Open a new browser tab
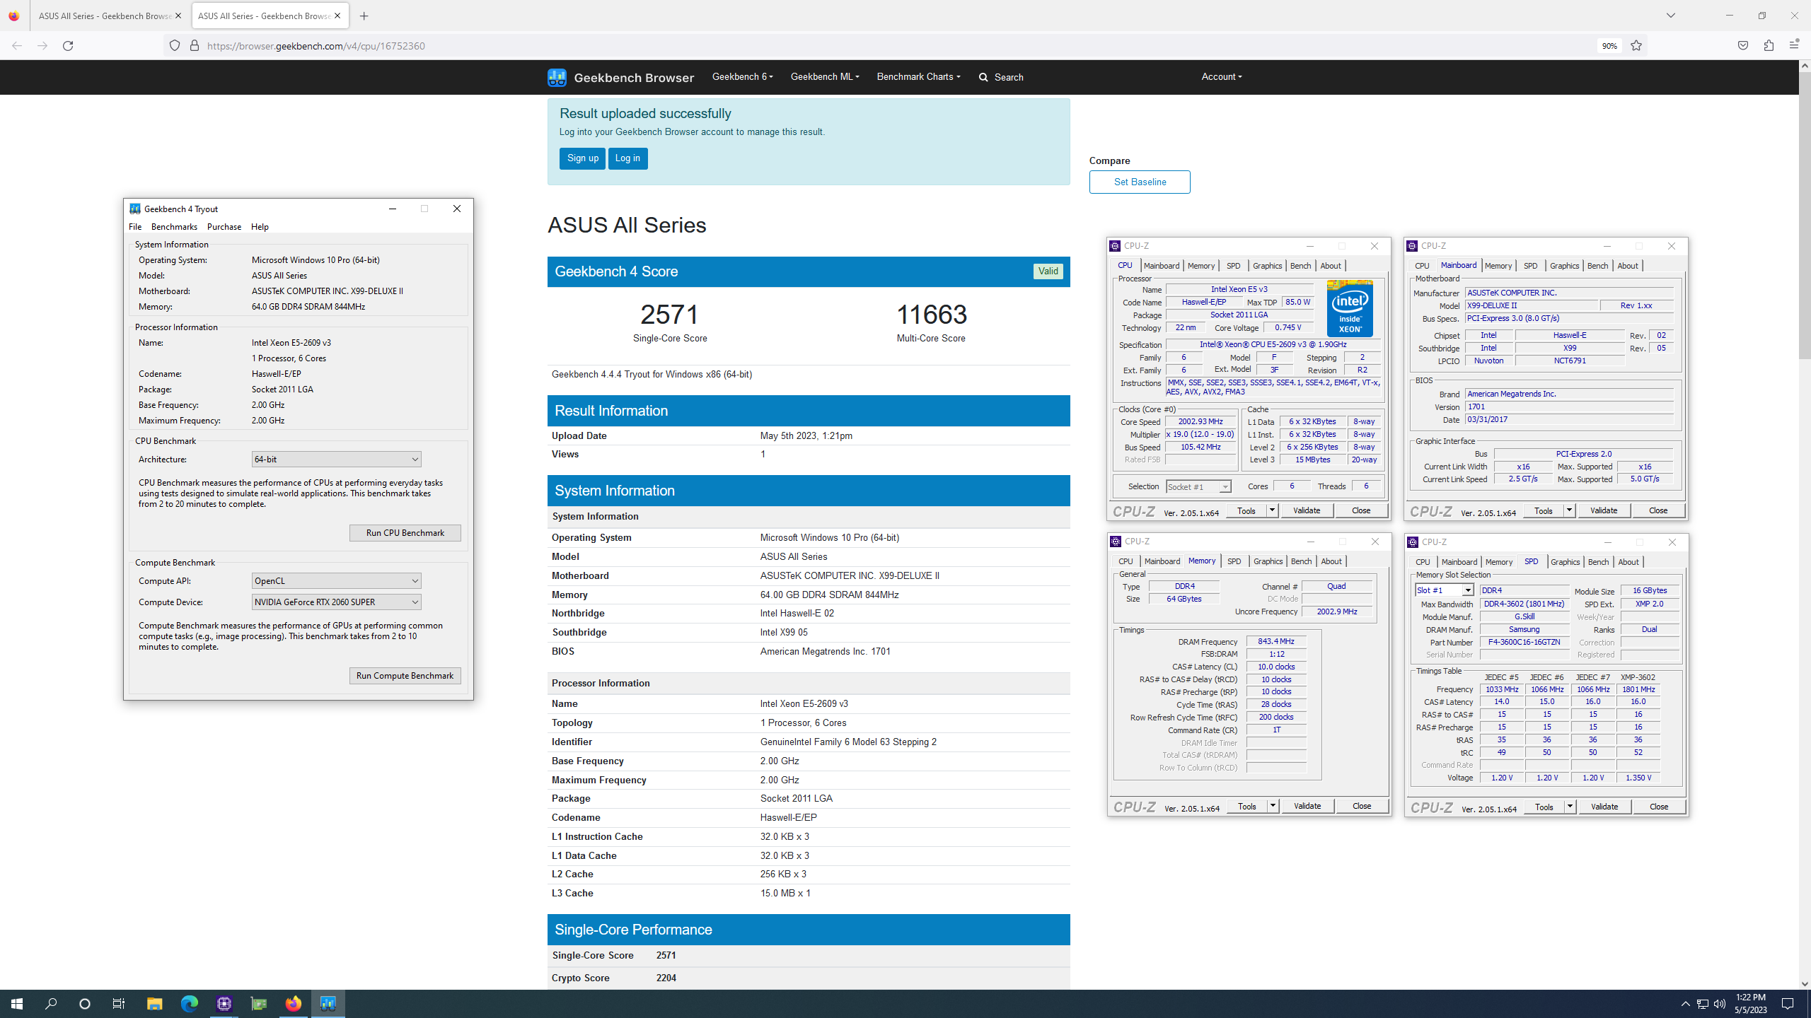The width and height of the screenshot is (1811, 1018). coord(364,16)
